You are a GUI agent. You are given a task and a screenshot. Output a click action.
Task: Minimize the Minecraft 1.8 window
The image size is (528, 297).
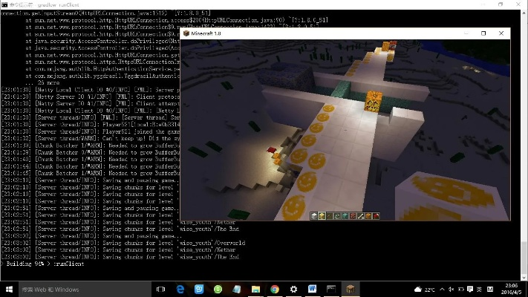coord(466,33)
